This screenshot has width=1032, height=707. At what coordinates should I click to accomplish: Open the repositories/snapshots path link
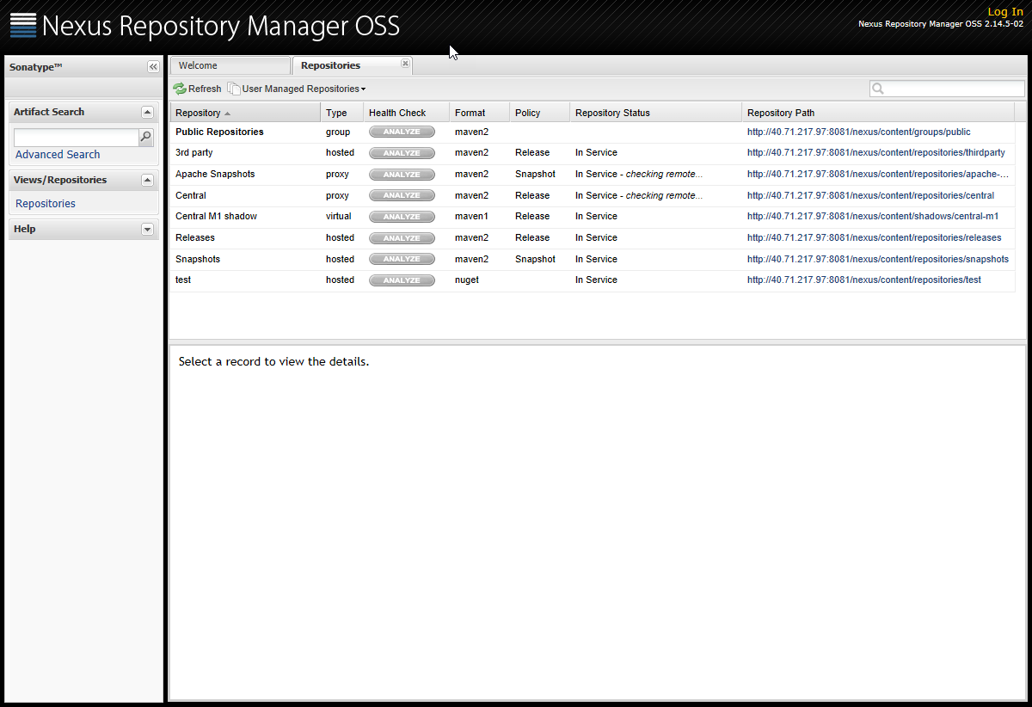(x=878, y=259)
